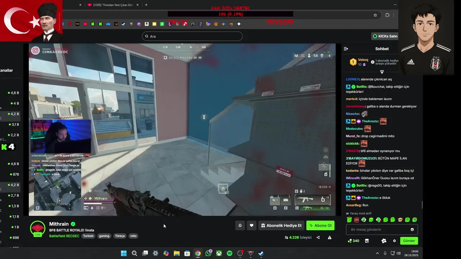Click the chat scrollbar thumb
Viewport: 461px width, 259px height.
point(422,205)
